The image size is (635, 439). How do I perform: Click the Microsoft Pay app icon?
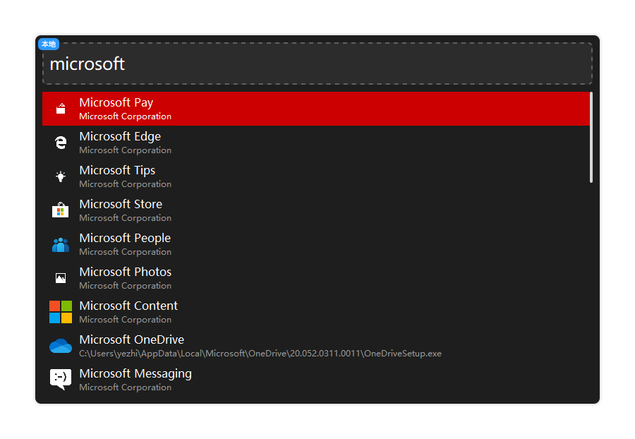click(x=61, y=109)
